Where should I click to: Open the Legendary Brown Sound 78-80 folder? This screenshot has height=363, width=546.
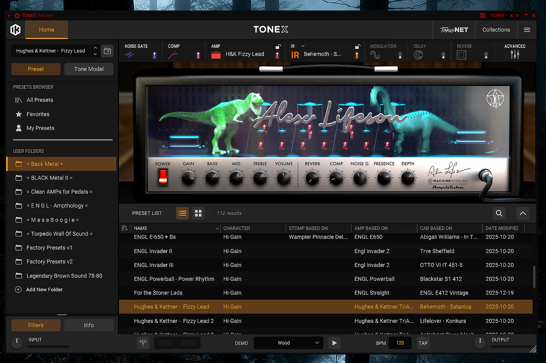(62, 276)
